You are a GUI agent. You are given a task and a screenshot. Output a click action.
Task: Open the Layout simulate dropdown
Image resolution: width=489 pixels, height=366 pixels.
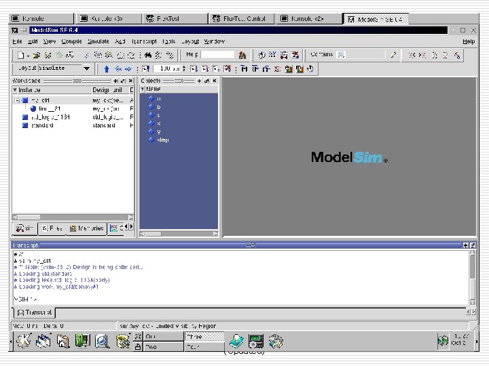[x=87, y=68]
